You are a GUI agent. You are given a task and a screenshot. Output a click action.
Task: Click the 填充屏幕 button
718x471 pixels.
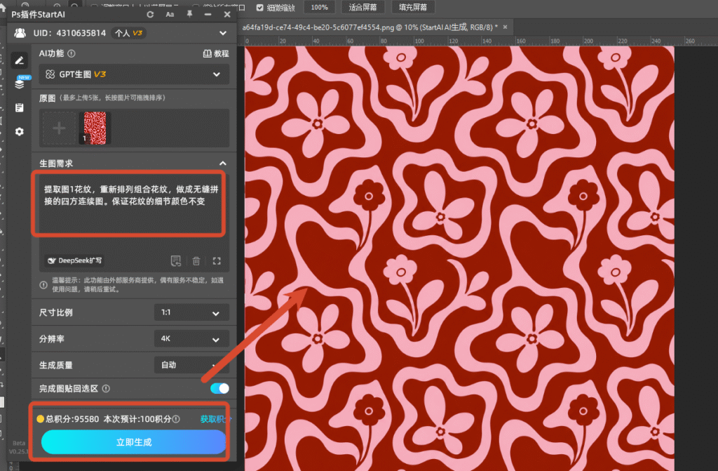[x=412, y=7]
